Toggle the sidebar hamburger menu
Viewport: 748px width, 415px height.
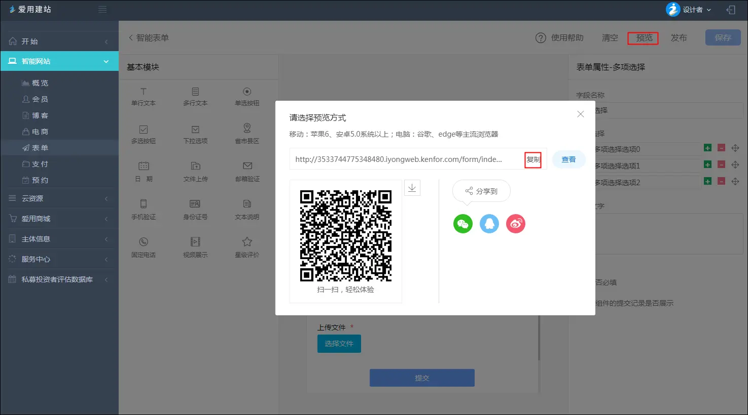point(102,10)
